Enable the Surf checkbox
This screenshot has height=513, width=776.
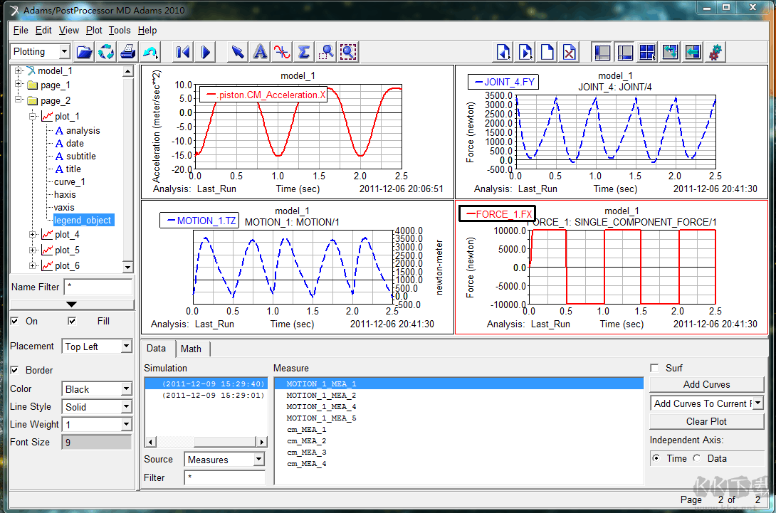click(x=654, y=368)
